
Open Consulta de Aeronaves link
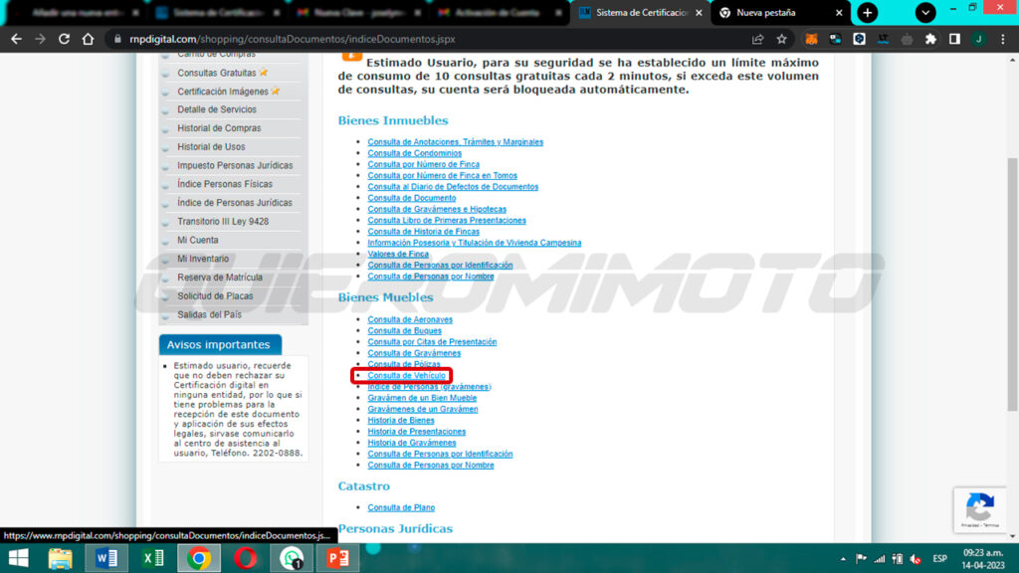pos(410,319)
